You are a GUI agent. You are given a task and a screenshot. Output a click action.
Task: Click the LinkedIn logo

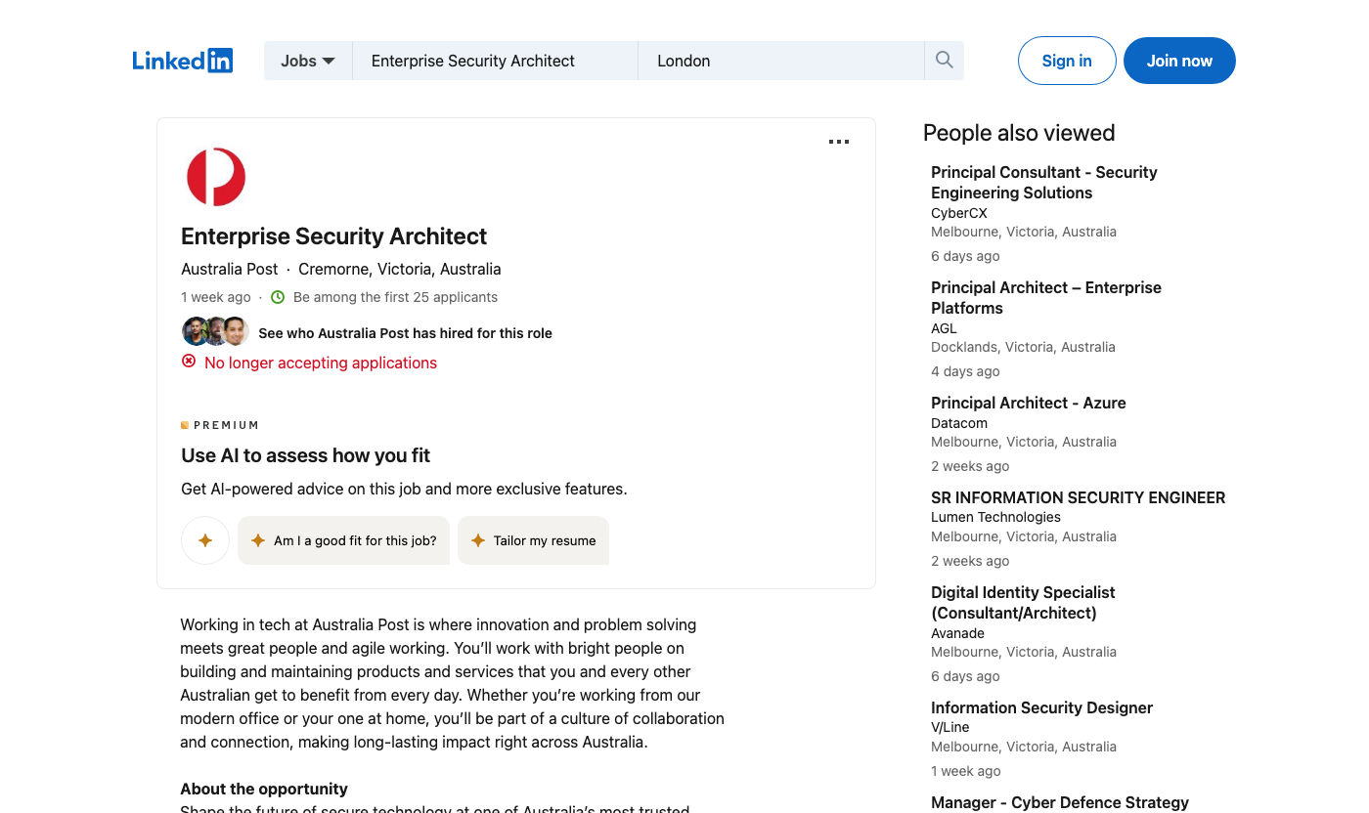183,61
